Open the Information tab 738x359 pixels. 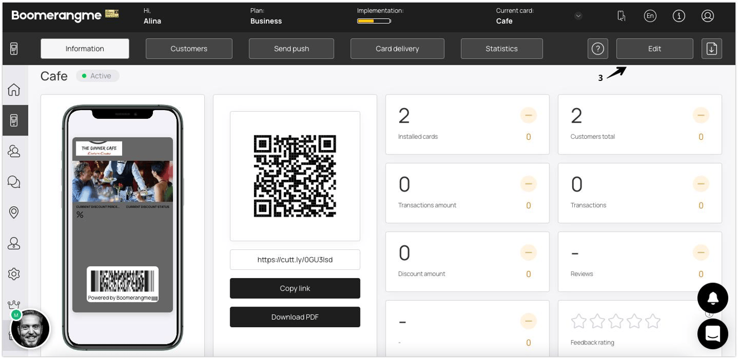pos(85,49)
